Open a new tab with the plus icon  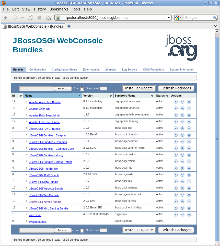(x=69, y=26)
